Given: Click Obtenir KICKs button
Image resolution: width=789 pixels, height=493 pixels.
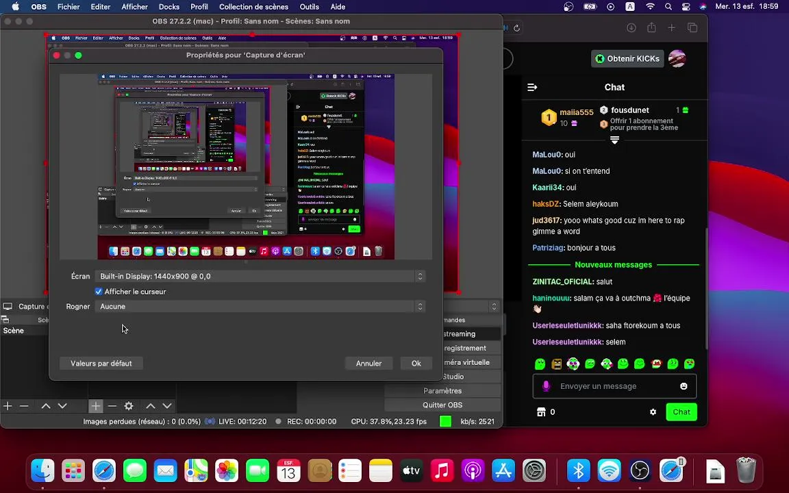Looking at the screenshot, I should point(627,59).
